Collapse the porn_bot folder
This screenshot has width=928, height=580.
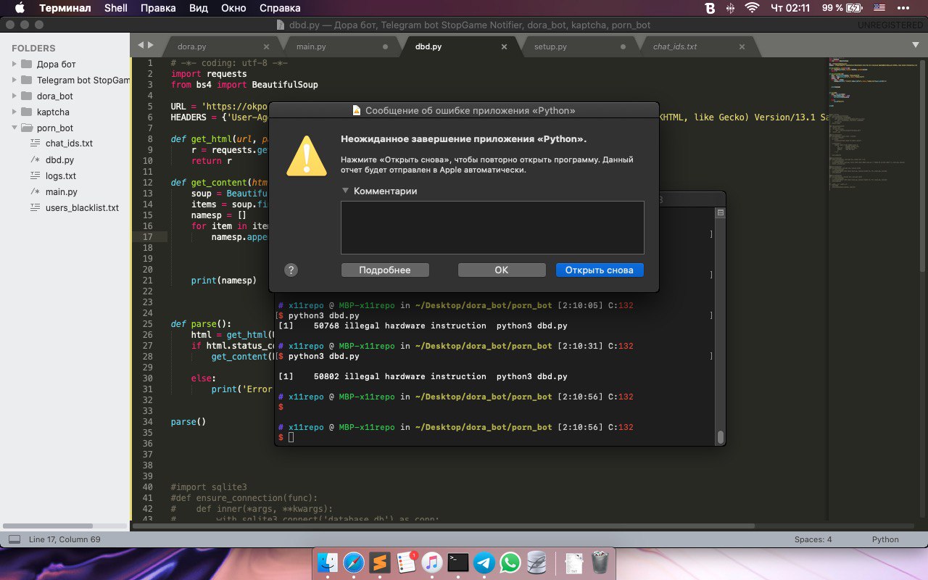tap(14, 128)
